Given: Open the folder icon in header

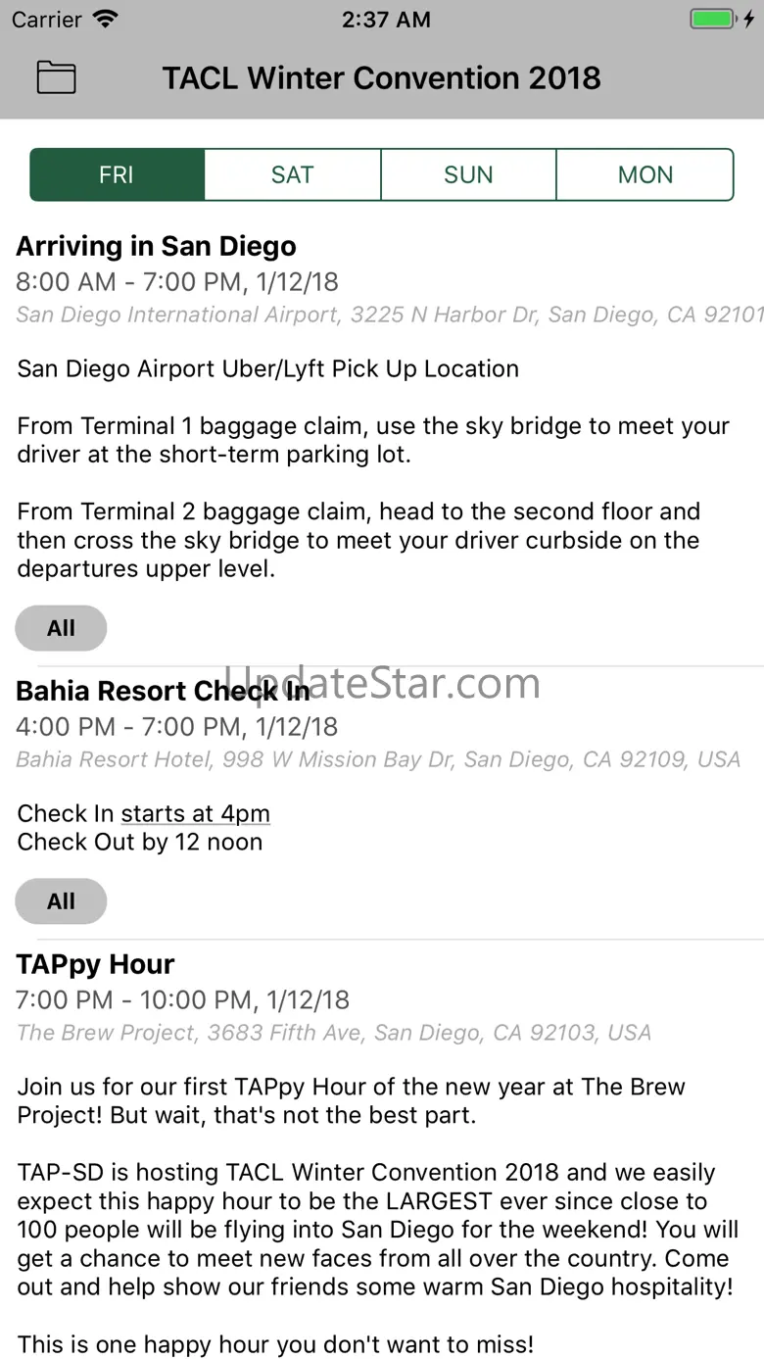Looking at the screenshot, I should (x=56, y=77).
